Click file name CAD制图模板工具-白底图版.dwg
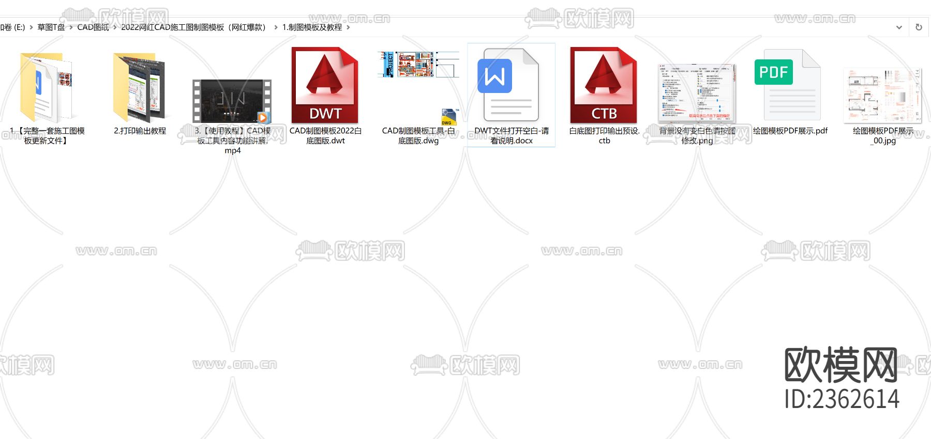The height and width of the screenshot is (439, 931). [x=418, y=136]
